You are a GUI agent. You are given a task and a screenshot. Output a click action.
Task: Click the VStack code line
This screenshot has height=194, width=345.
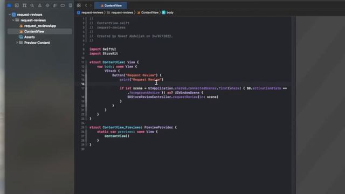pyautogui.click(x=112, y=71)
